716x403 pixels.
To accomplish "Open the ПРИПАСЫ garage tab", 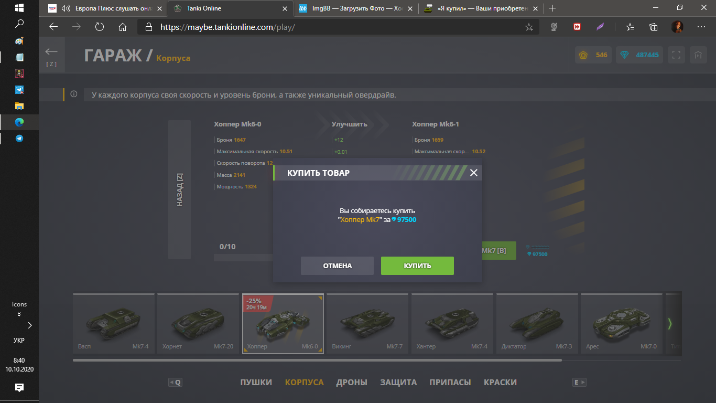I will pos(450,383).
